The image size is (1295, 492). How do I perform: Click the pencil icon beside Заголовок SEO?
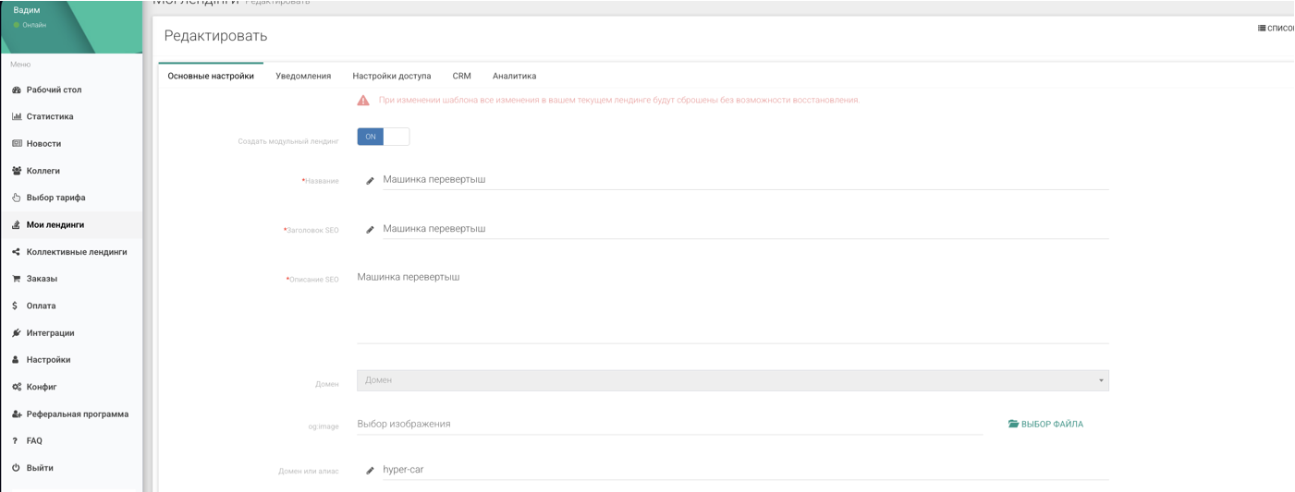(x=370, y=230)
